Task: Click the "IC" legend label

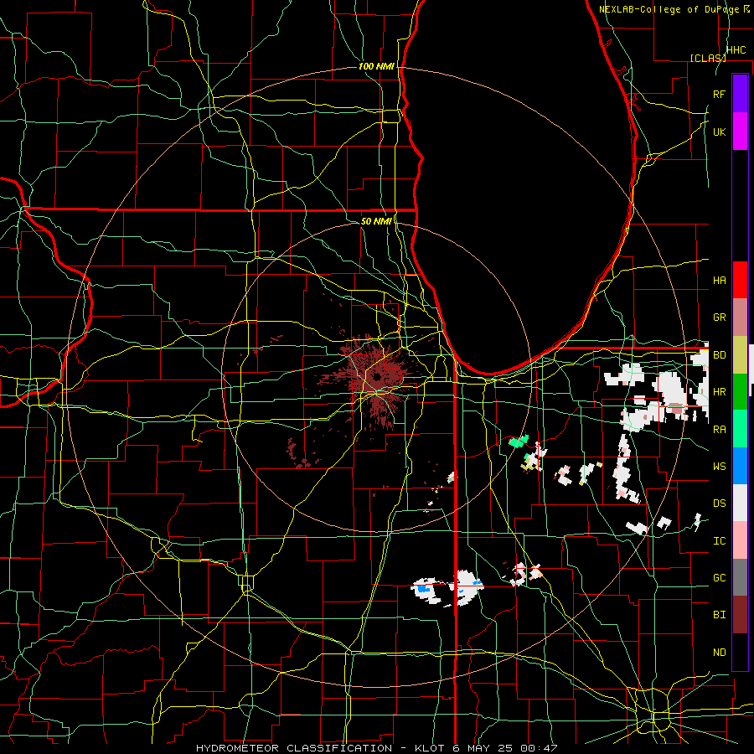Action: (719, 541)
